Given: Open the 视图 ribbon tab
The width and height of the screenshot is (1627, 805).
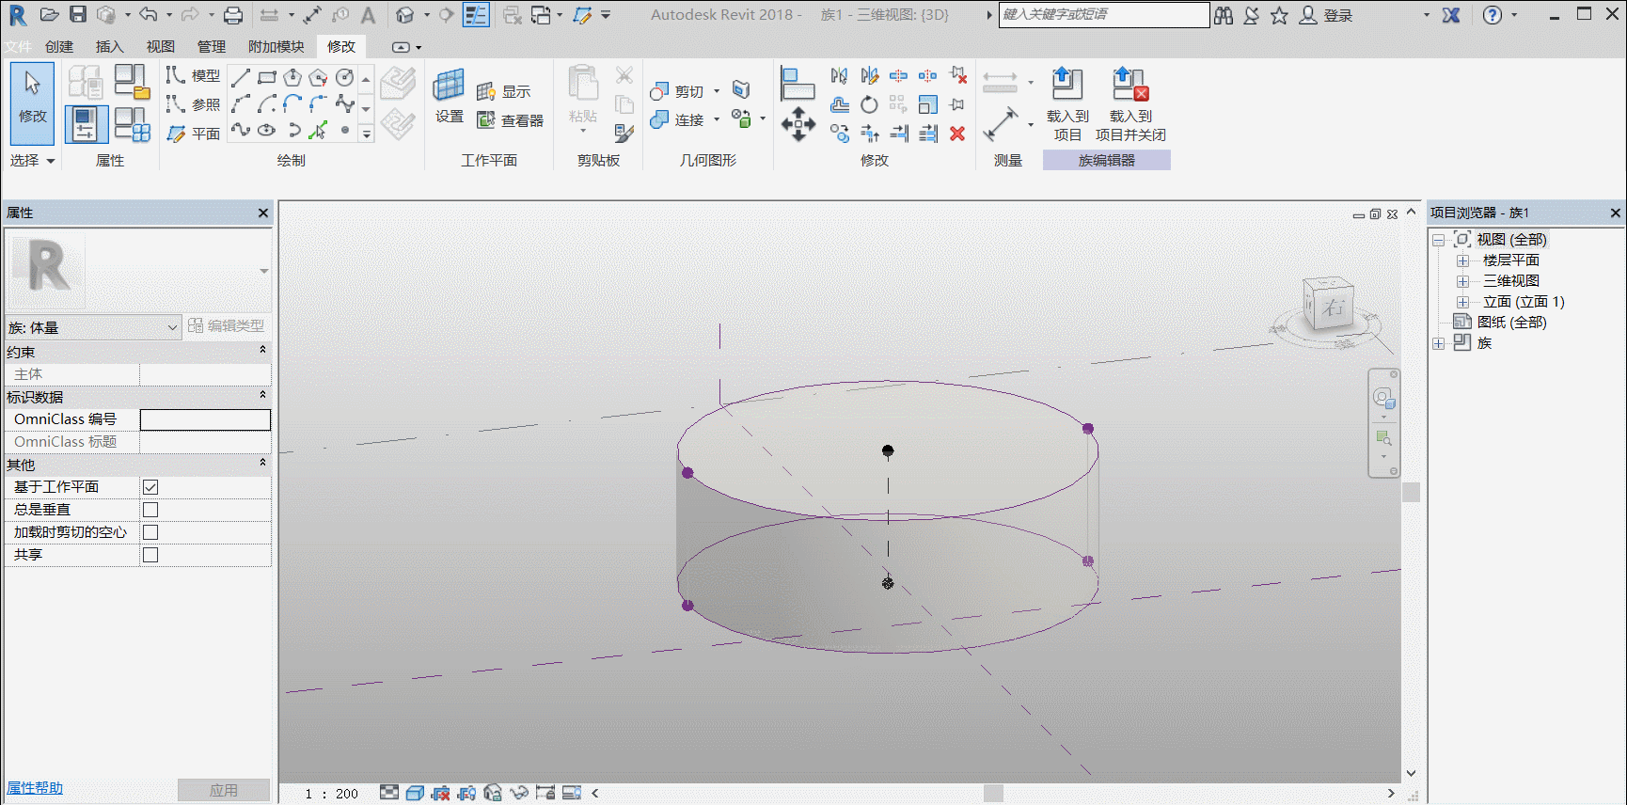Looking at the screenshot, I should pos(161,46).
